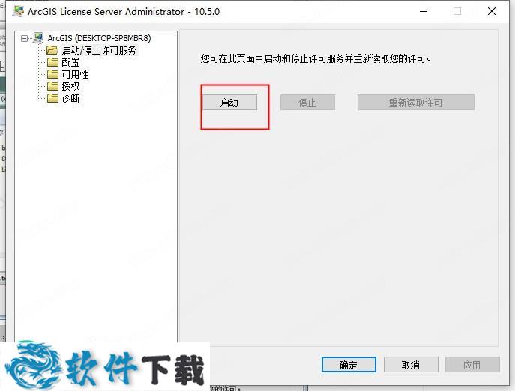Viewport: 515px width, 391px height.
Task: Open the 授权 tree item
Action: click(70, 86)
